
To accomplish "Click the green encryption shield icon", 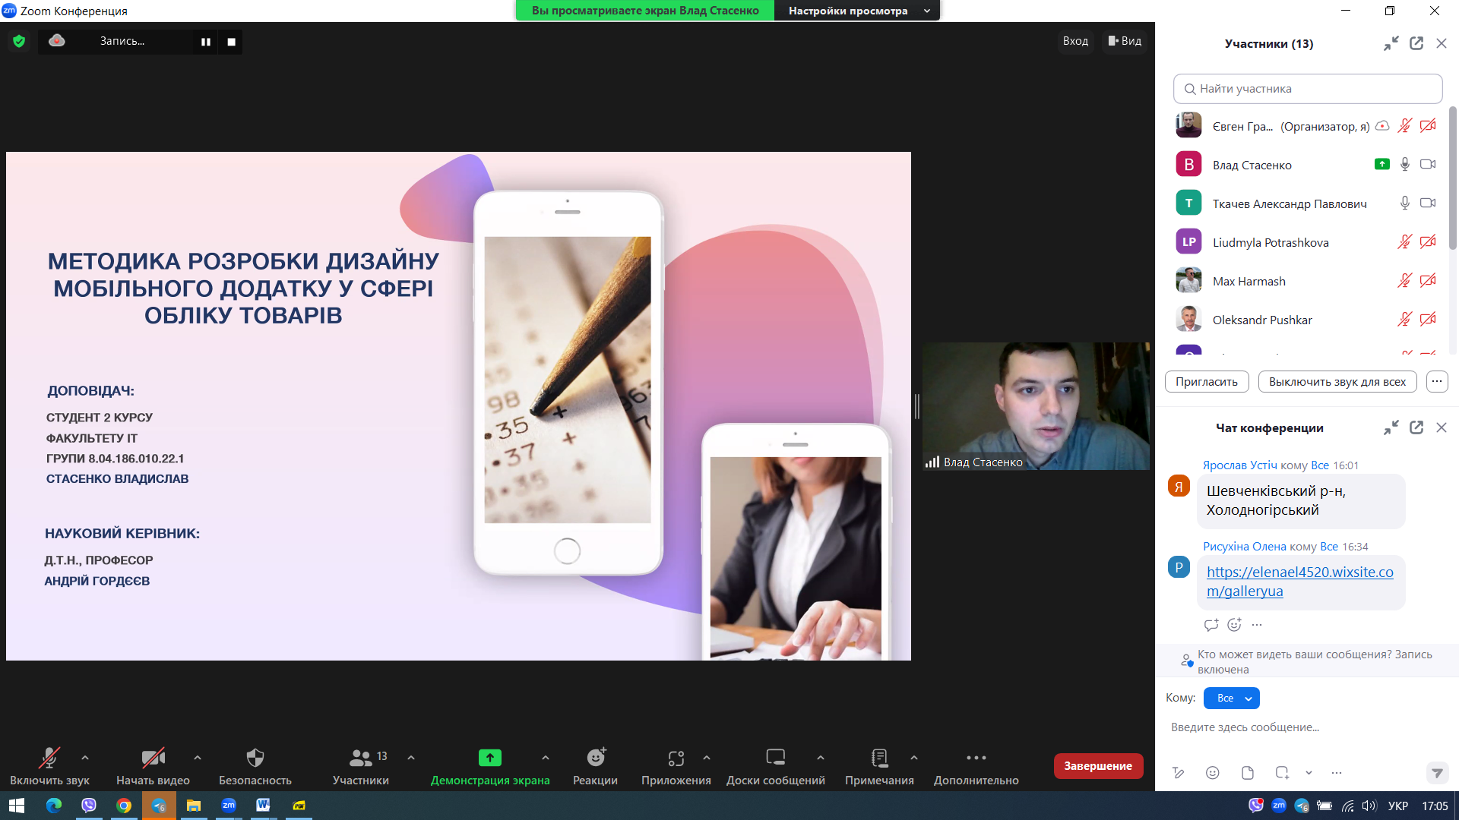I will 19,41.
